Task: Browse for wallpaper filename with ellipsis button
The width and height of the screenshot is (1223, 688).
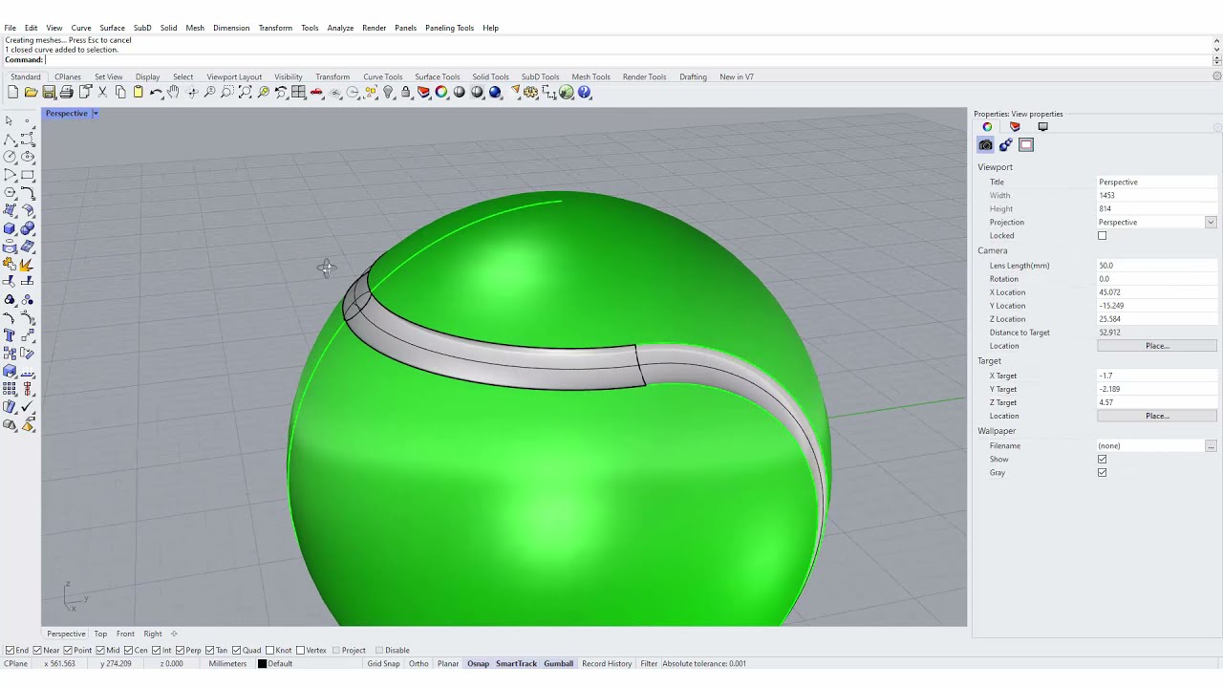Action: tap(1211, 446)
